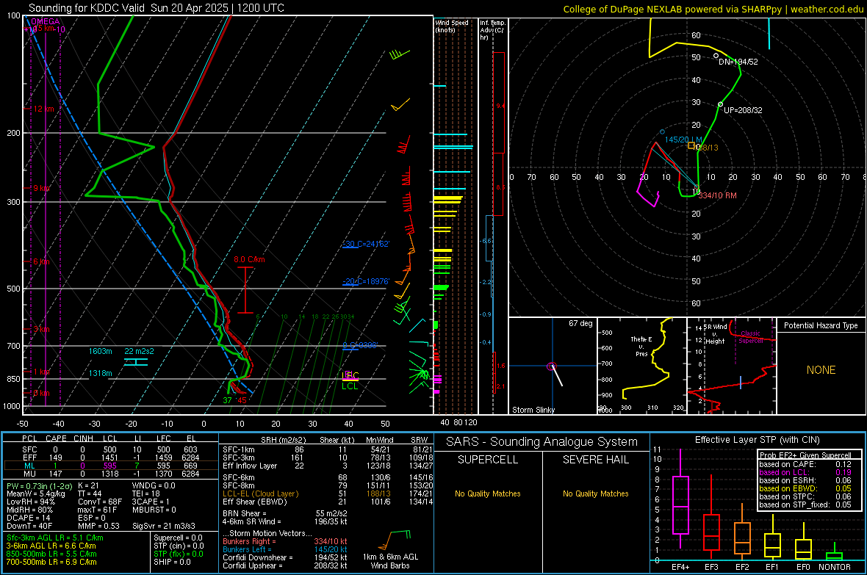Click the '145/20 LM' left mover label

click(683, 140)
